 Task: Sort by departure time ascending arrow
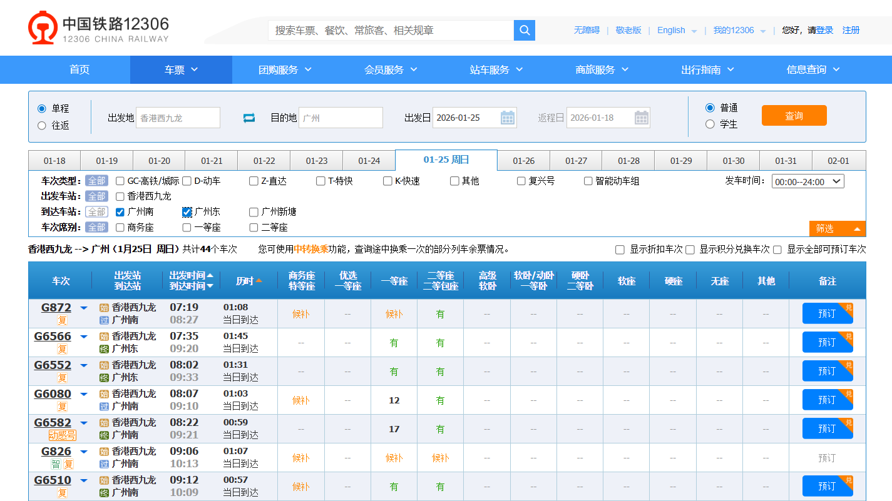[210, 275]
